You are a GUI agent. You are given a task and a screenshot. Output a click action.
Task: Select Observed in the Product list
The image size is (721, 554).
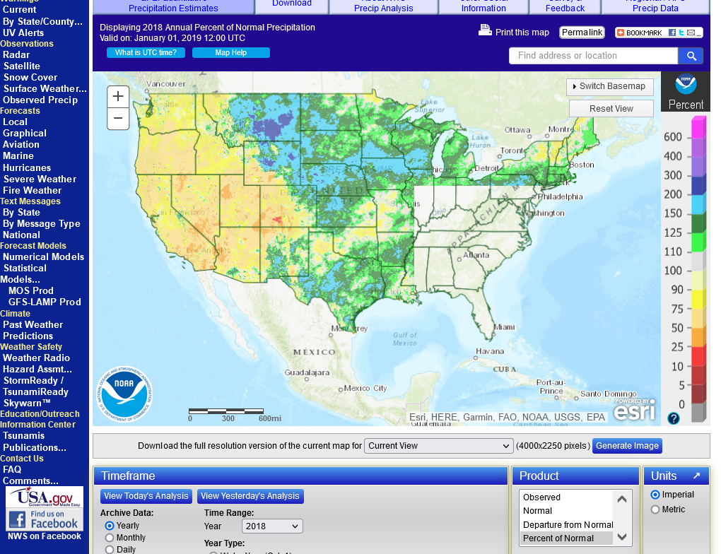[566, 497]
